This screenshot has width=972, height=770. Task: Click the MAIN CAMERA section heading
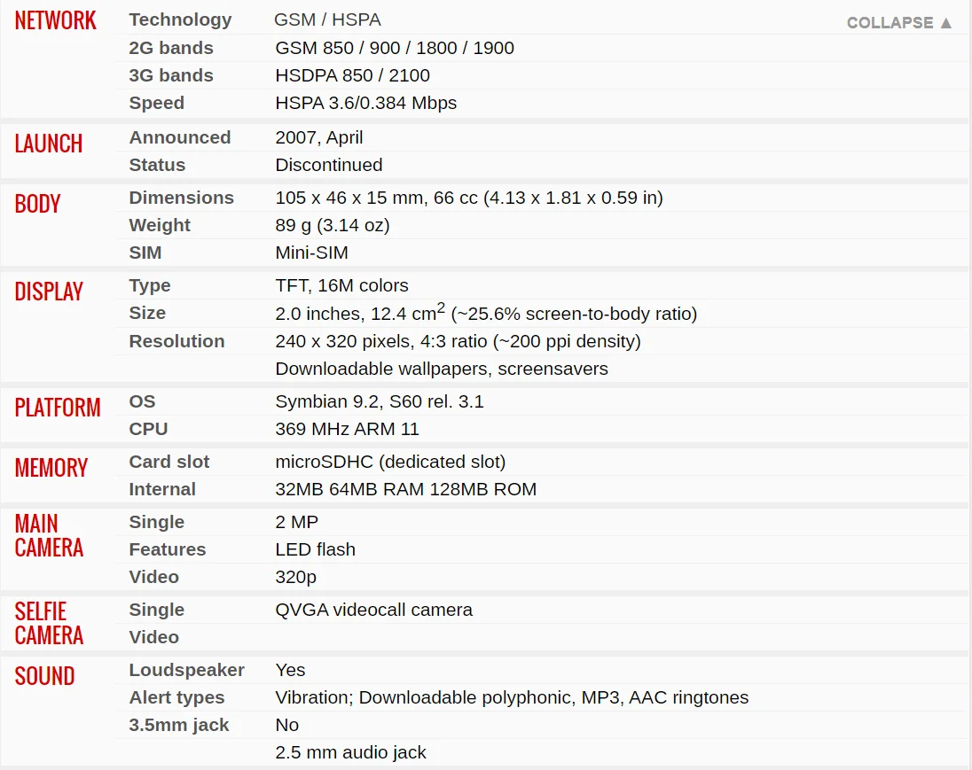click(x=49, y=535)
